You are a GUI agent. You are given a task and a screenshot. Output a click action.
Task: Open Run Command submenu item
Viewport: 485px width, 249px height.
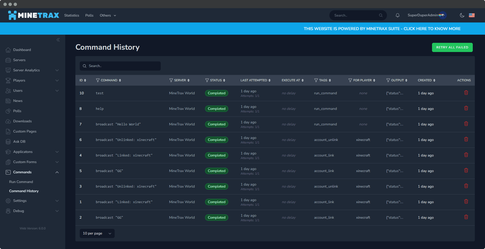21,182
